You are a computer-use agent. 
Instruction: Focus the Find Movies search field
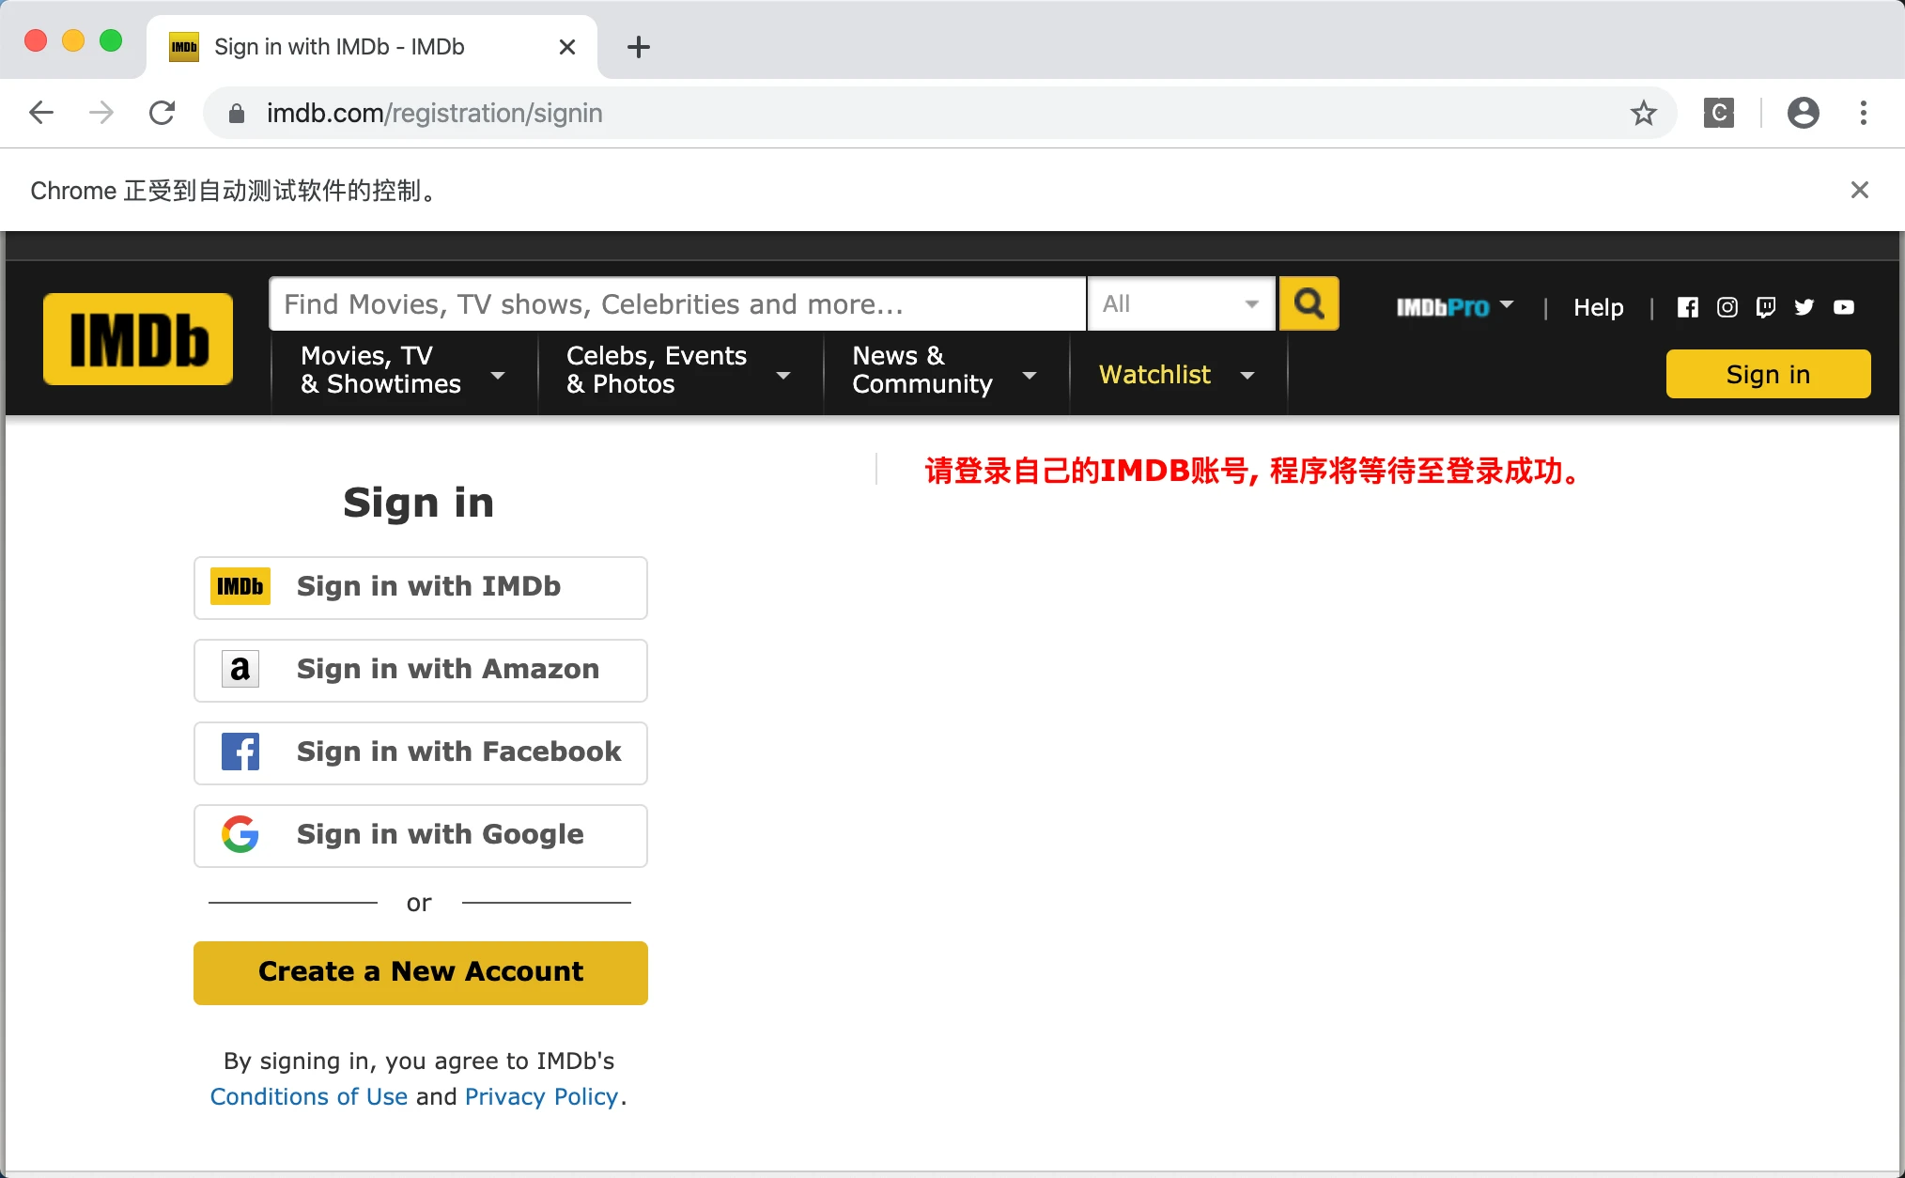click(x=677, y=303)
